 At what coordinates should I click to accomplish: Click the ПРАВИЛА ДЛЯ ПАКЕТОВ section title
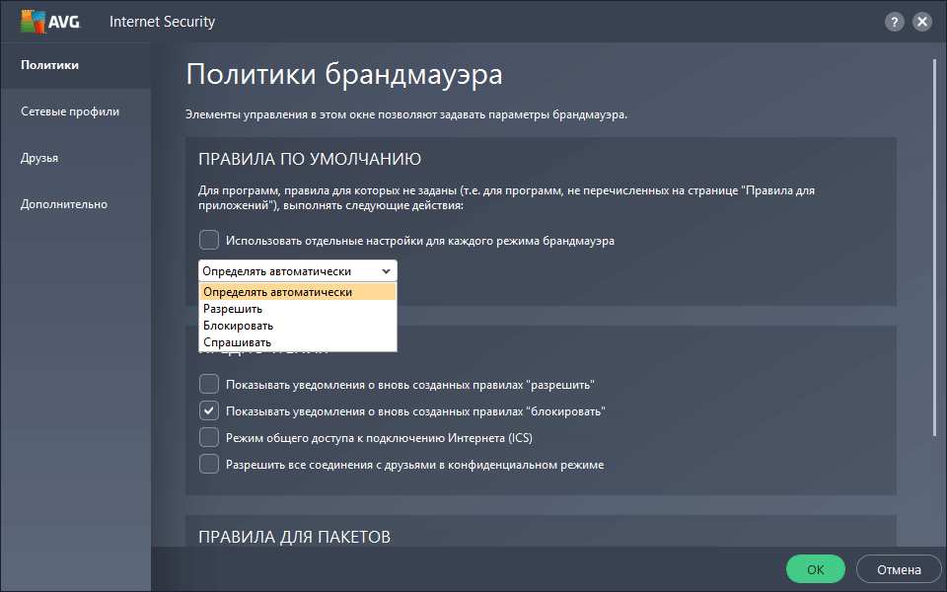pyautogui.click(x=295, y=537)
